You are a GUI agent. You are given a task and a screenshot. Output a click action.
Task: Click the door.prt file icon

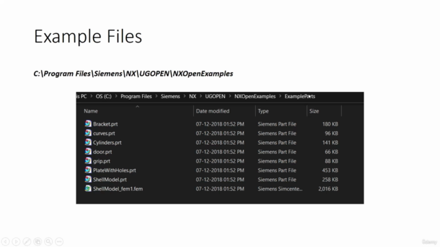88,151
